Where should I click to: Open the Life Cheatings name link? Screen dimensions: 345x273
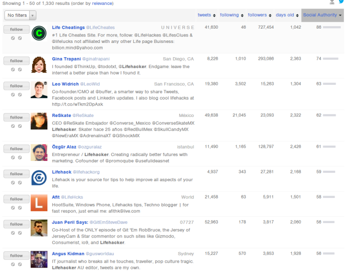tap(68, 28)
